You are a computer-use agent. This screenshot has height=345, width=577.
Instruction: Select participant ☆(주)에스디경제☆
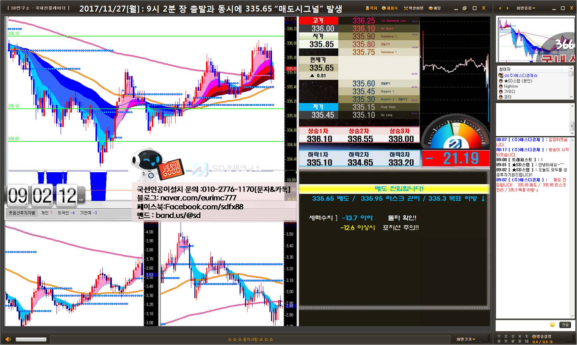(x=521, y=76)
